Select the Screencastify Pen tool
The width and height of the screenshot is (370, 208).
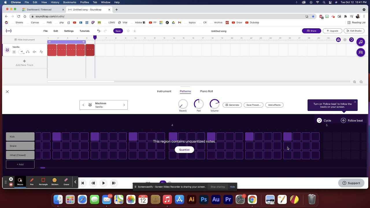coord(32,182)
